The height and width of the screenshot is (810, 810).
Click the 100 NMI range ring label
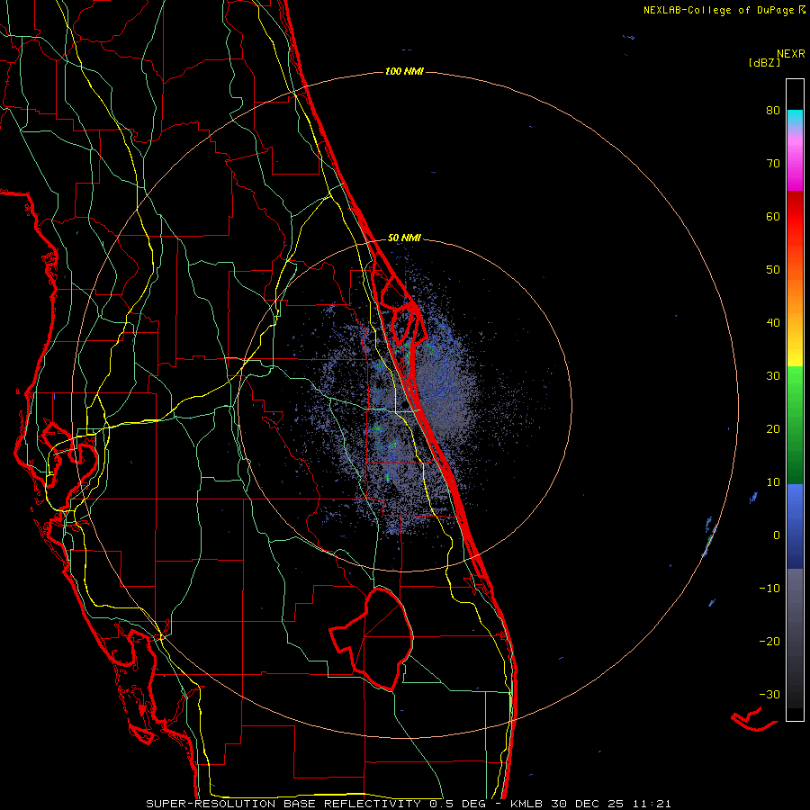[404, 71]
